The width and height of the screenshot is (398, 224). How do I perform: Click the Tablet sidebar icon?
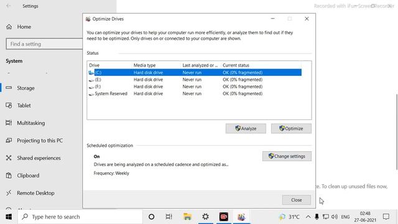point(9,105)
